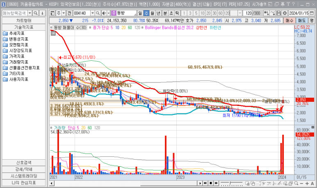
Task: Search stock code with the magnifier icon
Action: [98, 14]
